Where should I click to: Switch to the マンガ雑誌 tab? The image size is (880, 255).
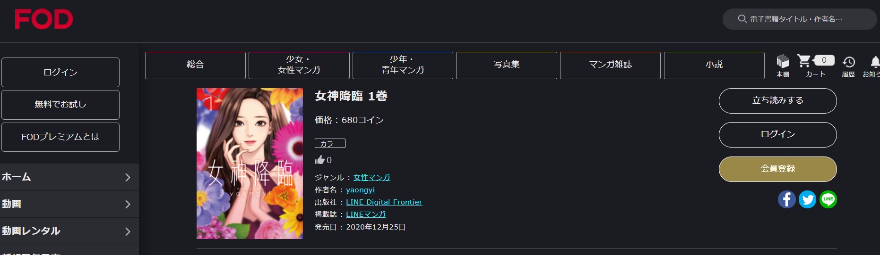[610, 65]
